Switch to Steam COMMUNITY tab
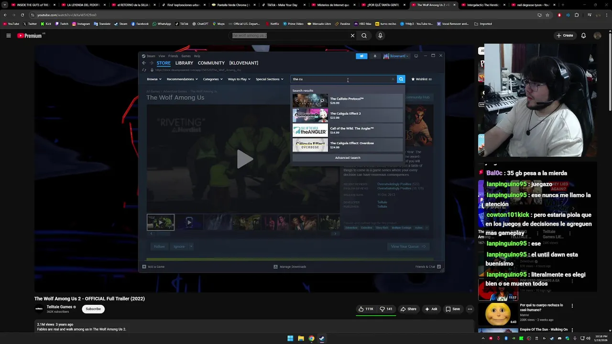The image size is (612, 344). [211, 63]
